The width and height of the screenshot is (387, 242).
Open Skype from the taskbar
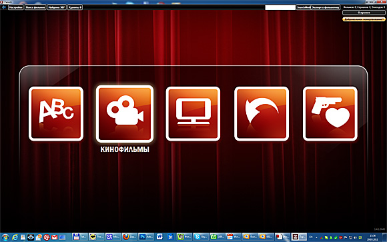201,237
